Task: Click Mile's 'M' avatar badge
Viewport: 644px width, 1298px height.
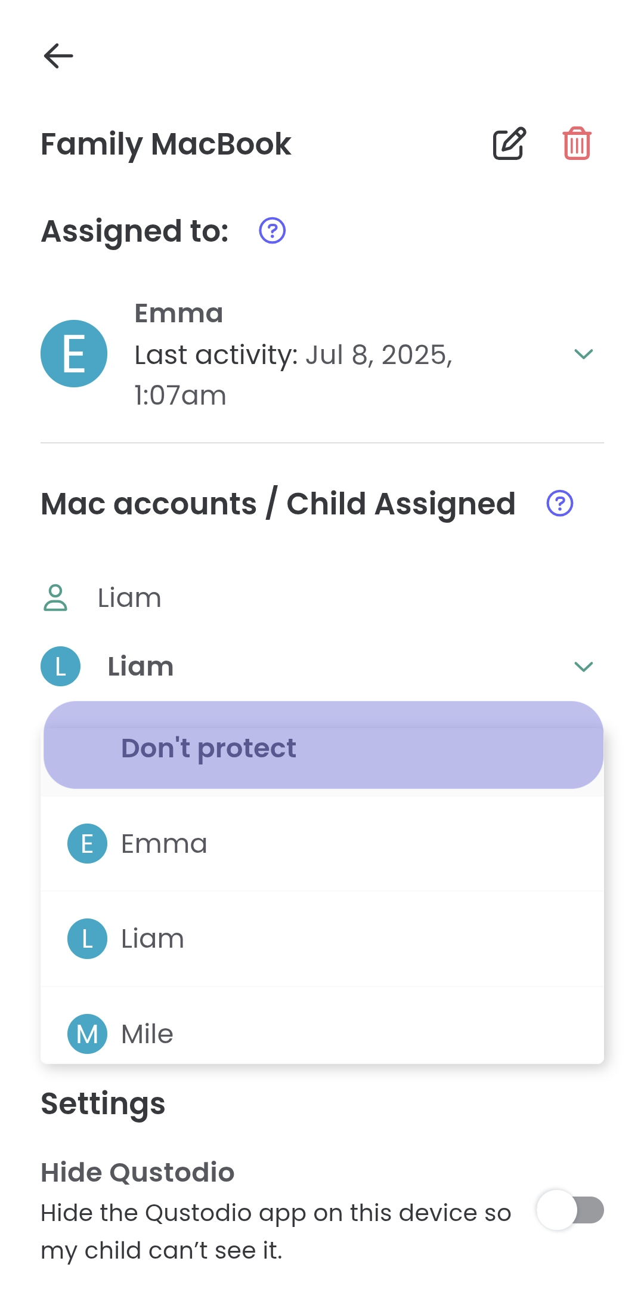Action: 86,1034
